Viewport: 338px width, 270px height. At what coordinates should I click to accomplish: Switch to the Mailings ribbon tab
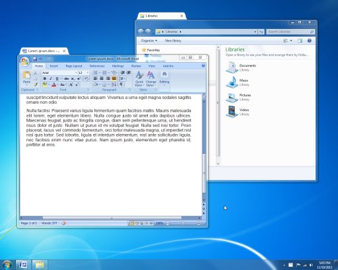118,66
